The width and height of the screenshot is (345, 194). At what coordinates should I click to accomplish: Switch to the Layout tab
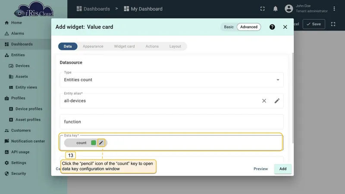(x=175, y=47)
